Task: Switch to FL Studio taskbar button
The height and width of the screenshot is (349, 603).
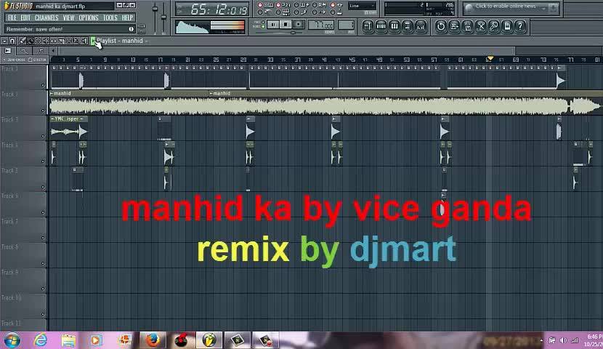Action: point(209,340)
